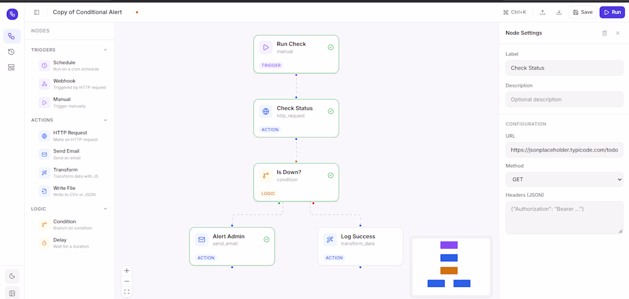Open the Ctrl+K command palette
Viewport: 629px width, 299px height.
514,13
